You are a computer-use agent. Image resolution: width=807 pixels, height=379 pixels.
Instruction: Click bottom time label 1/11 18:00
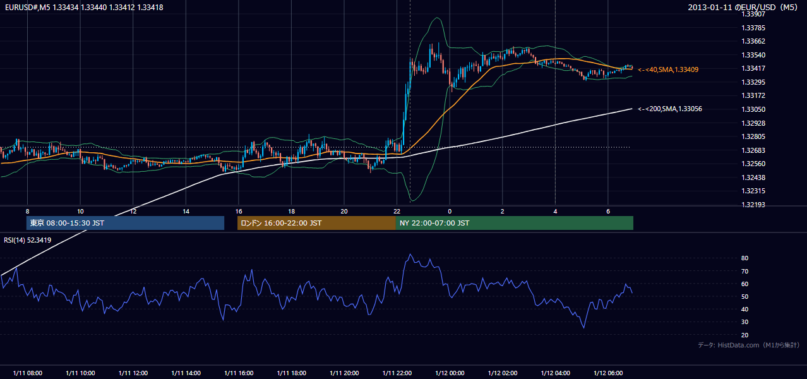point(291,373)
